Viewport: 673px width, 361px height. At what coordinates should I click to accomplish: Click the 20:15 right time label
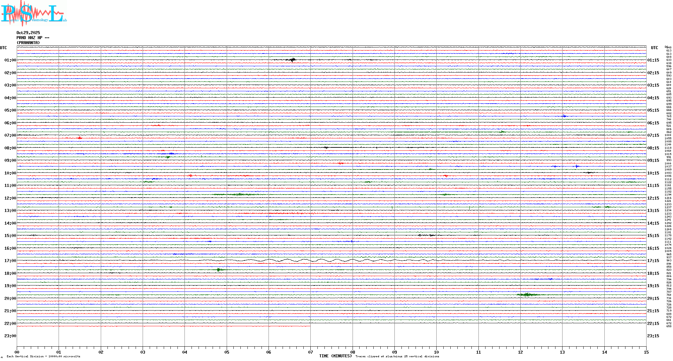click(653, 298)
